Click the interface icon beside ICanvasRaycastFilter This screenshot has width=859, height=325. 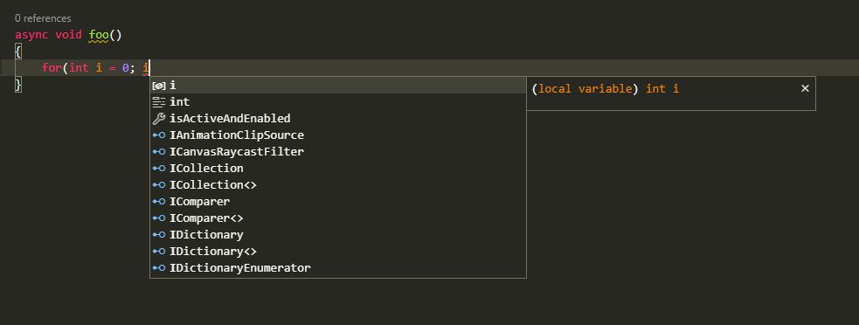coord(159,152)
